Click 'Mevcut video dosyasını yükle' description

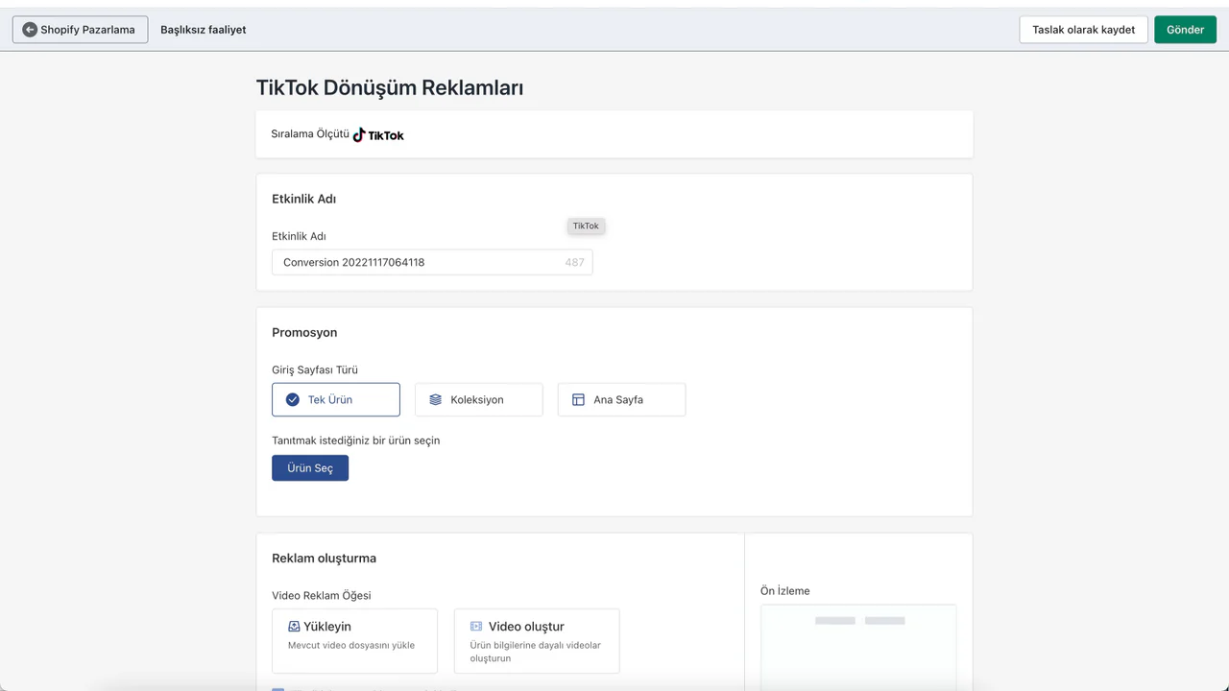[x=351, y=645]
